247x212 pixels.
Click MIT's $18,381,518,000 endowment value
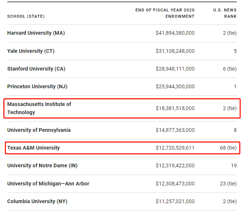[175, 108]
